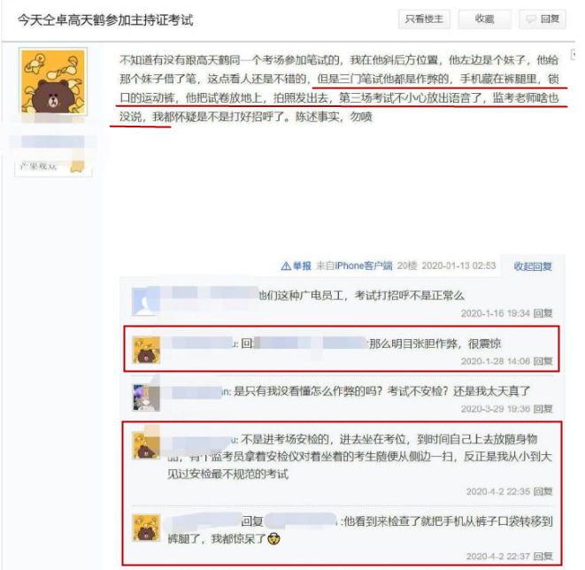Reply to the comment dated 2020-4-2 22:35
The width and height of the screenshot is (585, 570).
[x=543, y=491]
